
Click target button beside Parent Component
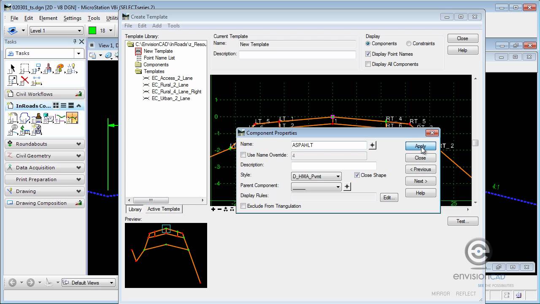point(347,187)
